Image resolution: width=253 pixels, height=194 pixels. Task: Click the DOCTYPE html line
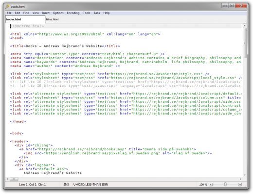[27, 26]
